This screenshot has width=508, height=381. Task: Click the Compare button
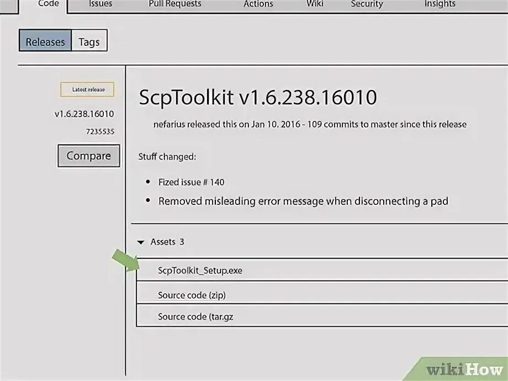pos(89,156)
